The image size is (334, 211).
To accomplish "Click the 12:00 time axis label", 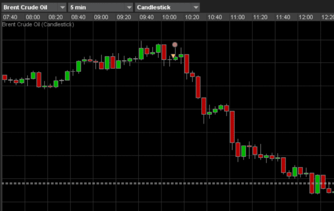I will (306, 17).
